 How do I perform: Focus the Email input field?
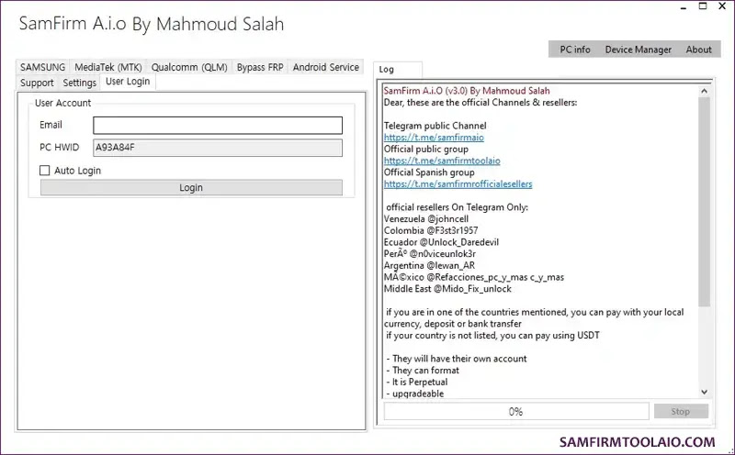[x=218, y=125]
